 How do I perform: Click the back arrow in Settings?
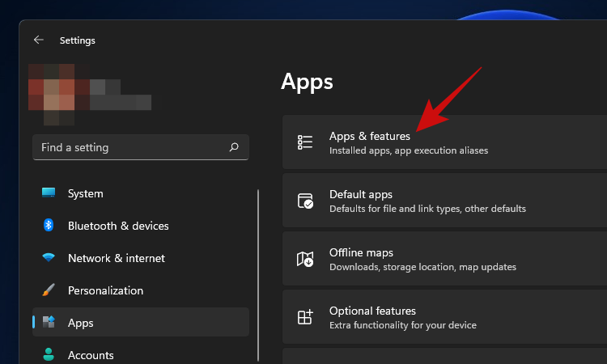click(x=39, y=40)
